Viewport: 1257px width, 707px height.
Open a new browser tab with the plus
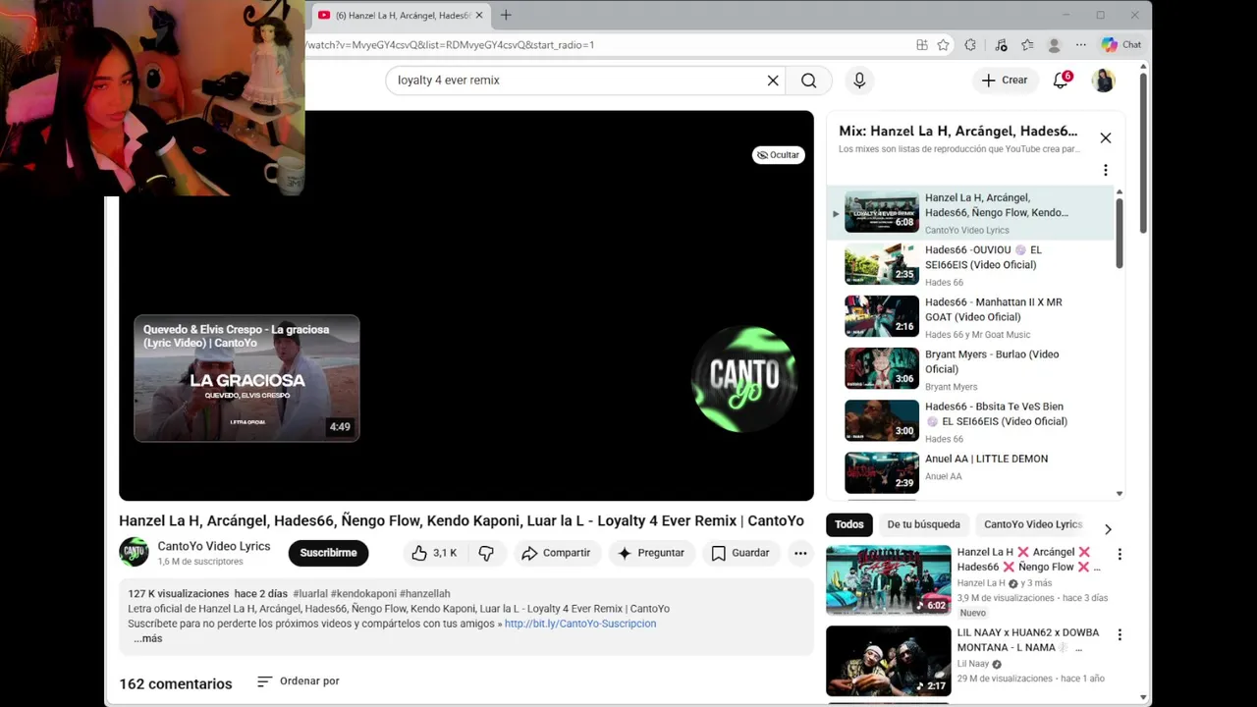point(506,16)
